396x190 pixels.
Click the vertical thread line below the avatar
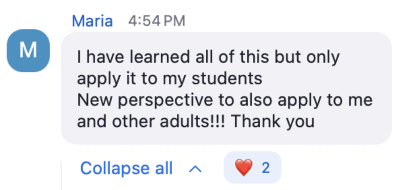(61, 175)
